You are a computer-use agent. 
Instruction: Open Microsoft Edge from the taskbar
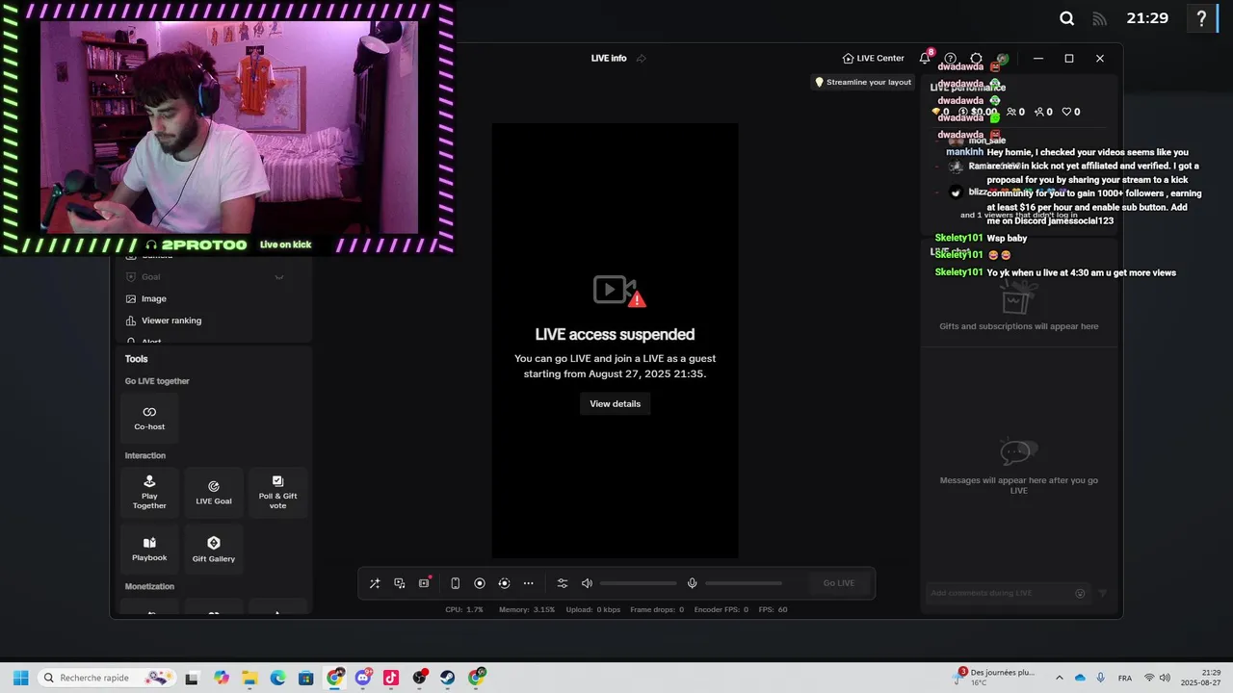coord(278,678)
